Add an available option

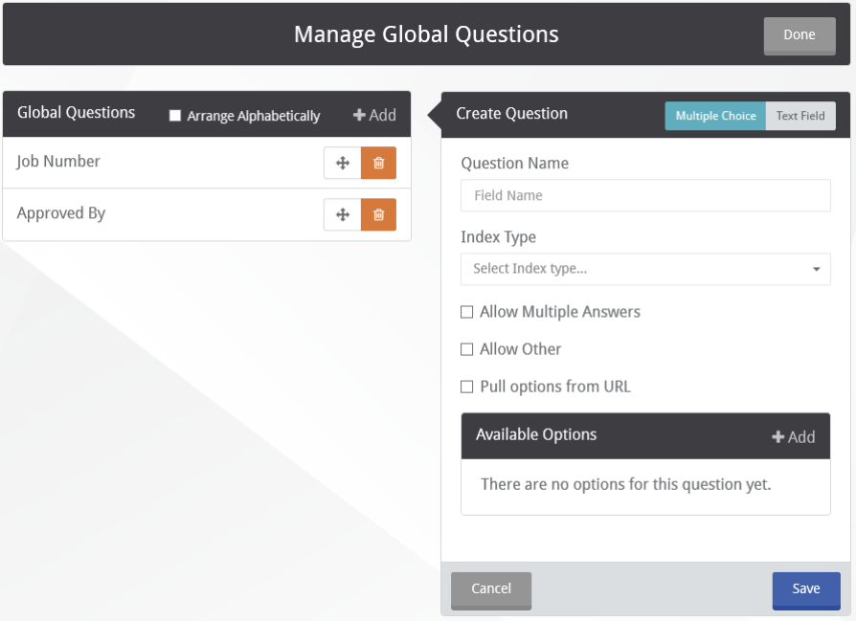tap(793, 436)
